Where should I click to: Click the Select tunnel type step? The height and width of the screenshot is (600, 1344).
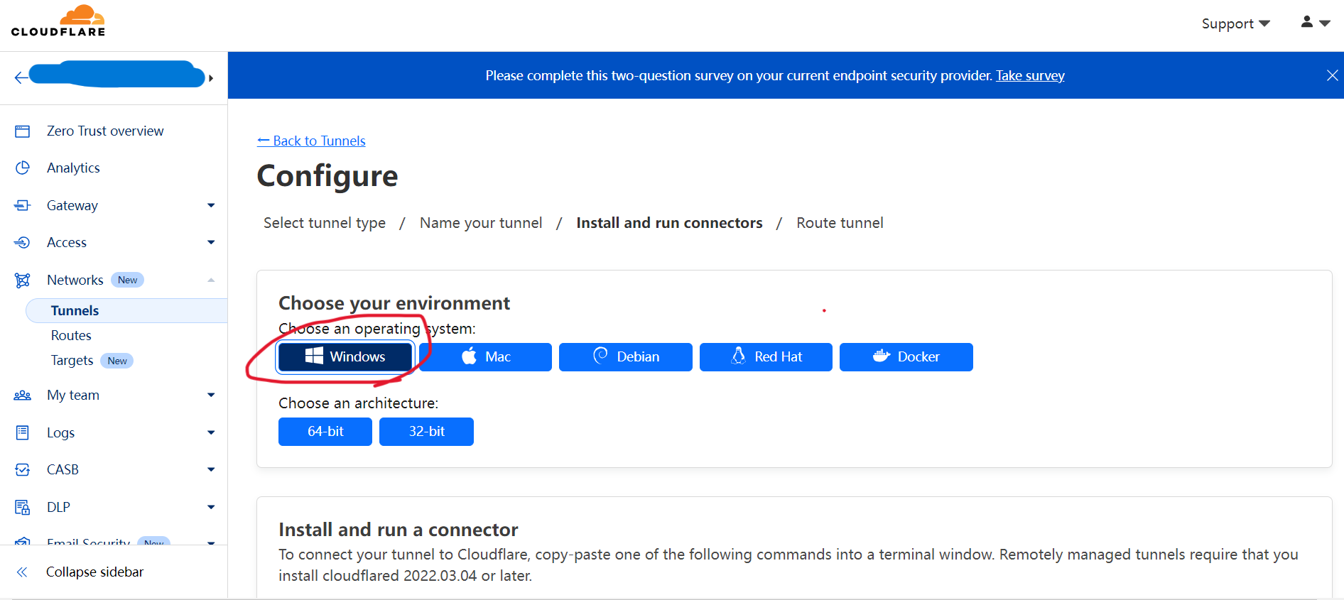click(x=325, y=223)
